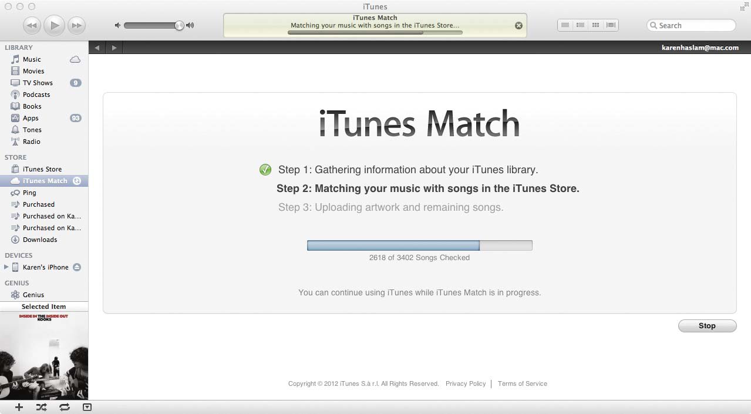Image resolution: width=751 pixels, height=414 pixels.
Task: Click the iCloud icon beside Music
Action: 75,59
